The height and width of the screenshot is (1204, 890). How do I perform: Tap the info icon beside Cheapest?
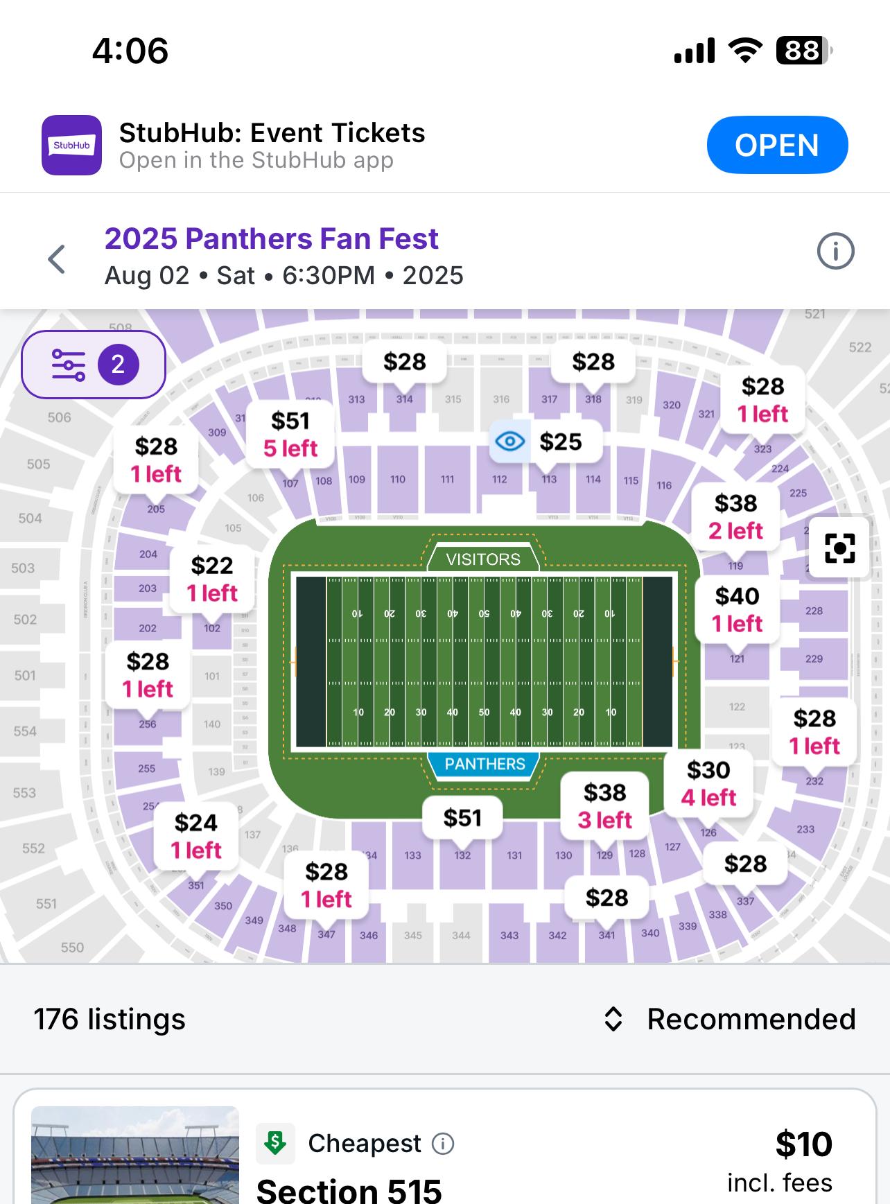pyautogui.click(x=443, y=1143)
